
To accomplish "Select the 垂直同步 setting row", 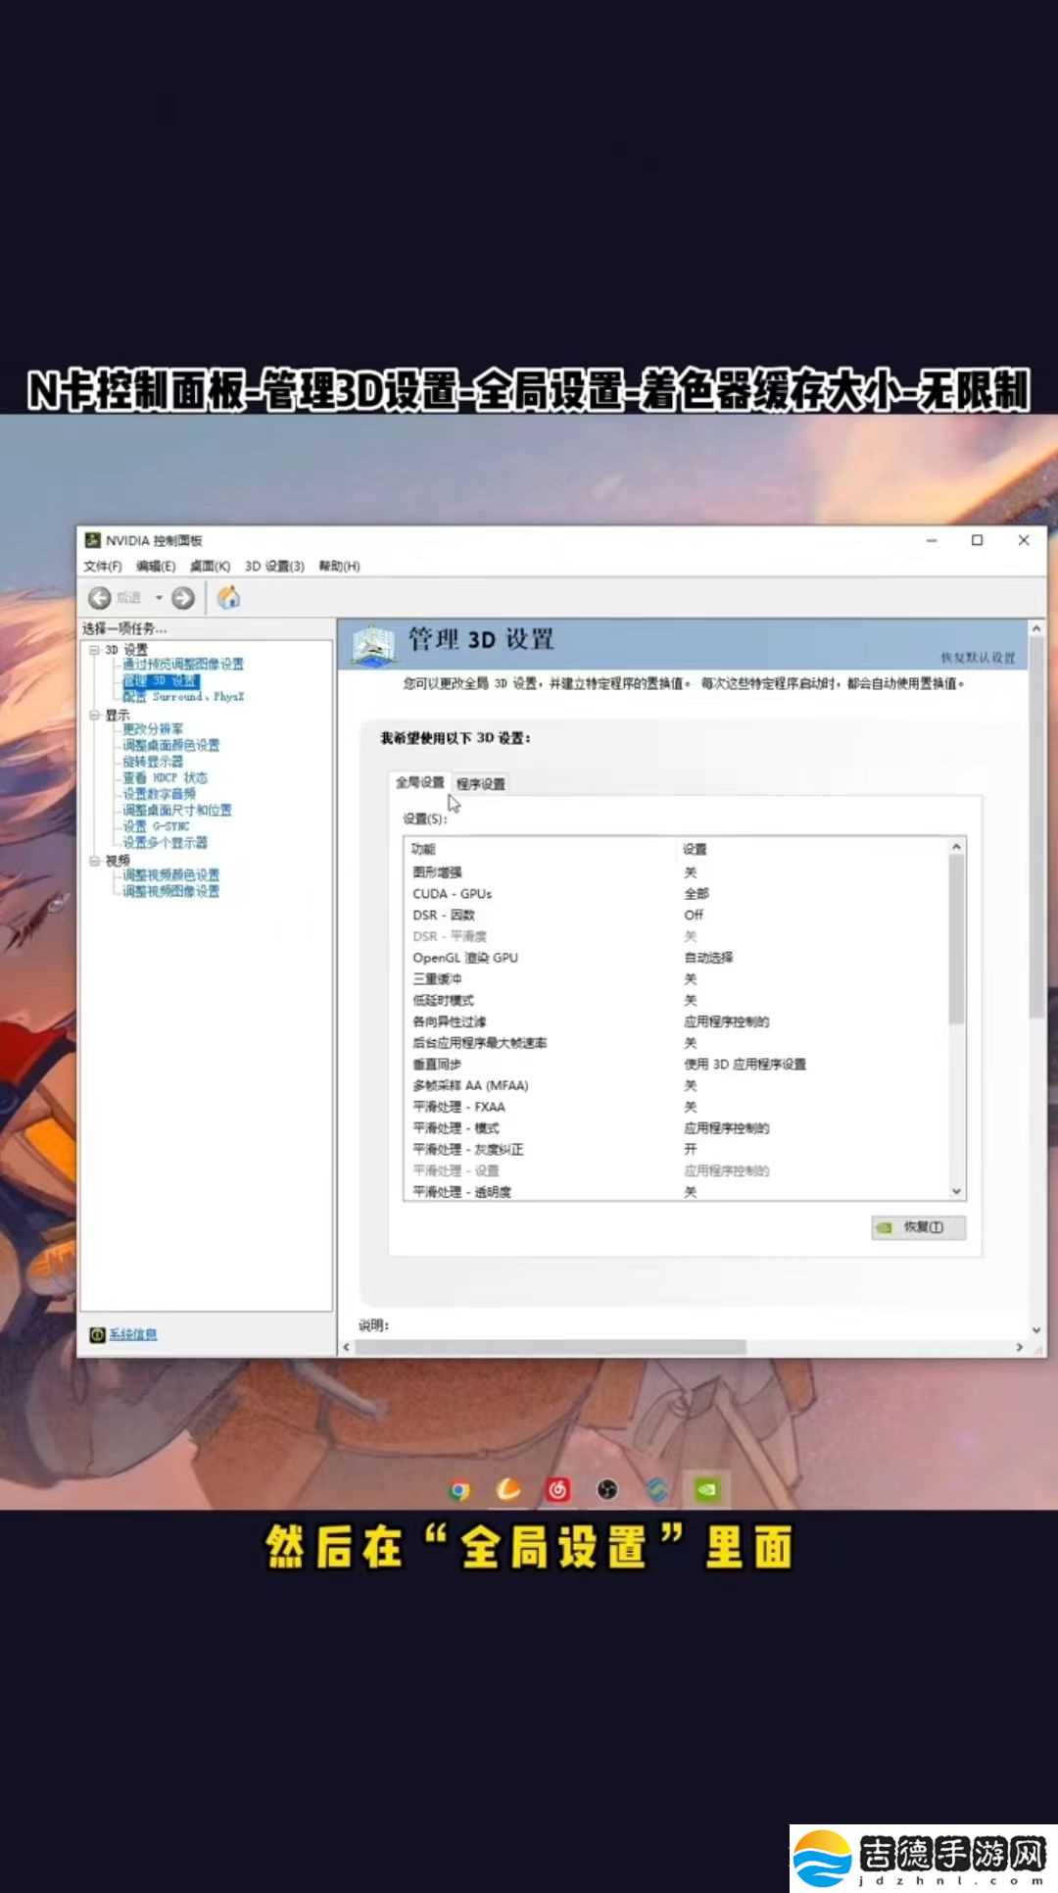I will [x=677, y=1065].
